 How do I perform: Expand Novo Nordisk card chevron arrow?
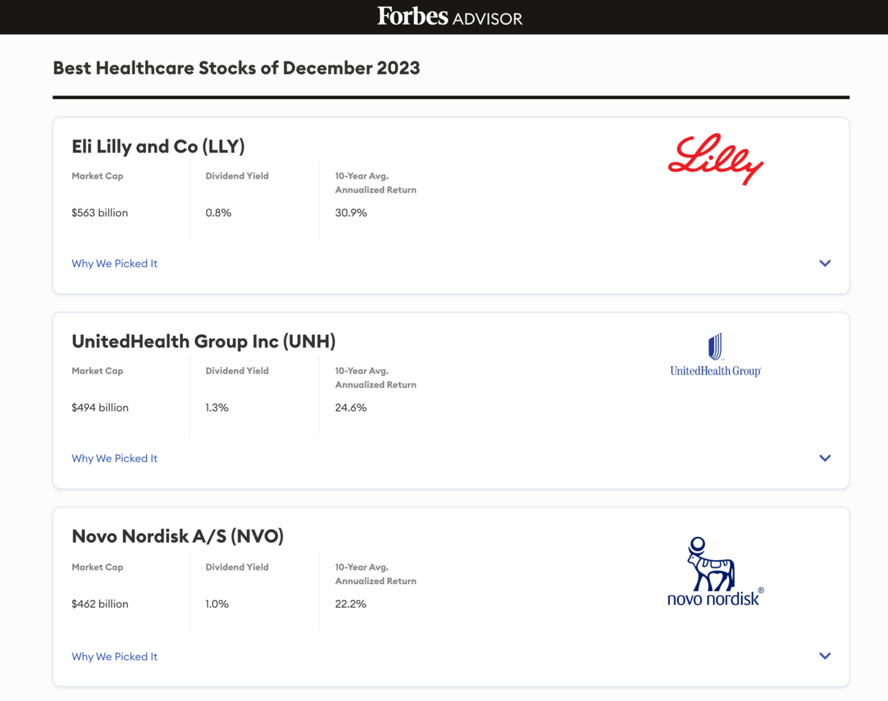click(x=825, y=656)
